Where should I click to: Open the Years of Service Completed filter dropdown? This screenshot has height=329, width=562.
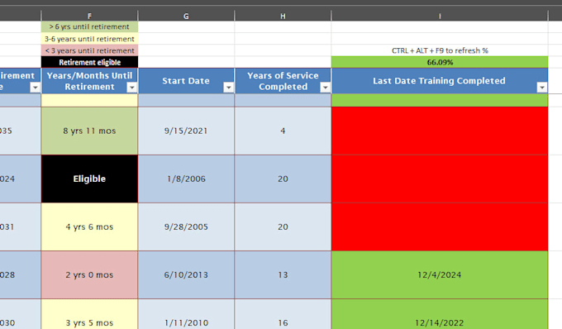[x=325, y=88]
